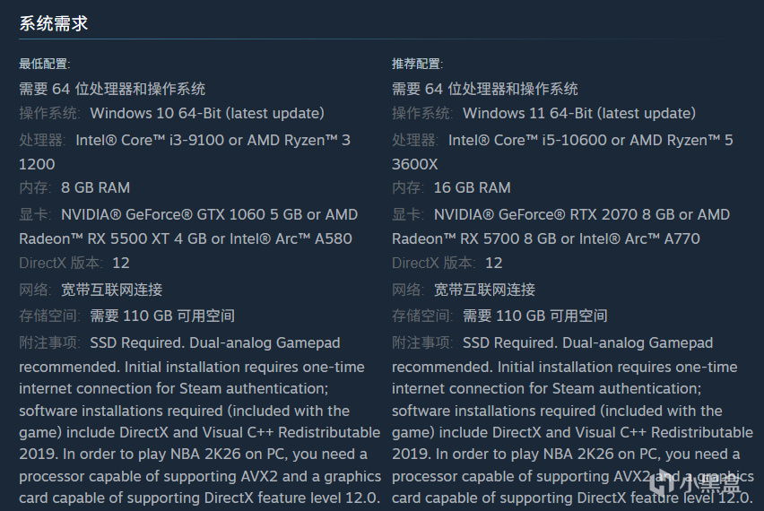
Task: Click recommended 处理器 label
Action: 415,140
